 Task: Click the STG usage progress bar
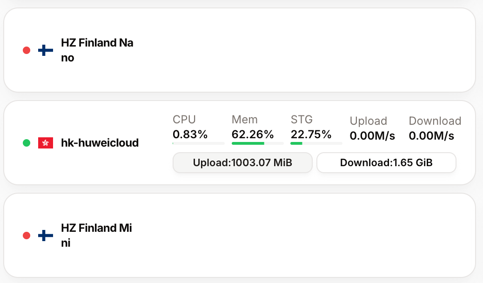(316, 143)
